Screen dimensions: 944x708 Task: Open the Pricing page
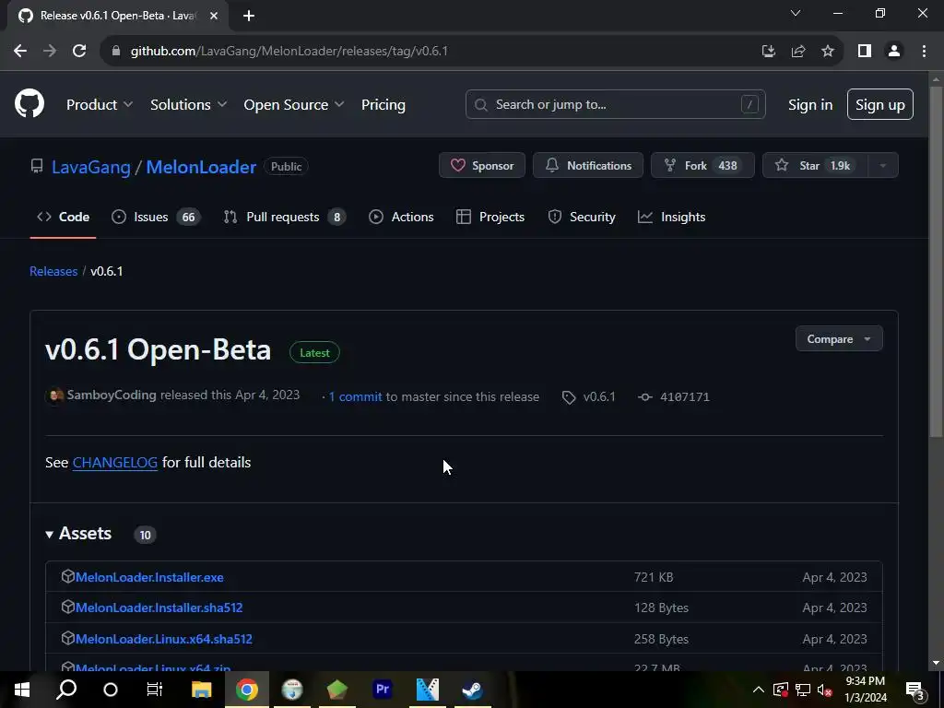tap(383, 105)
